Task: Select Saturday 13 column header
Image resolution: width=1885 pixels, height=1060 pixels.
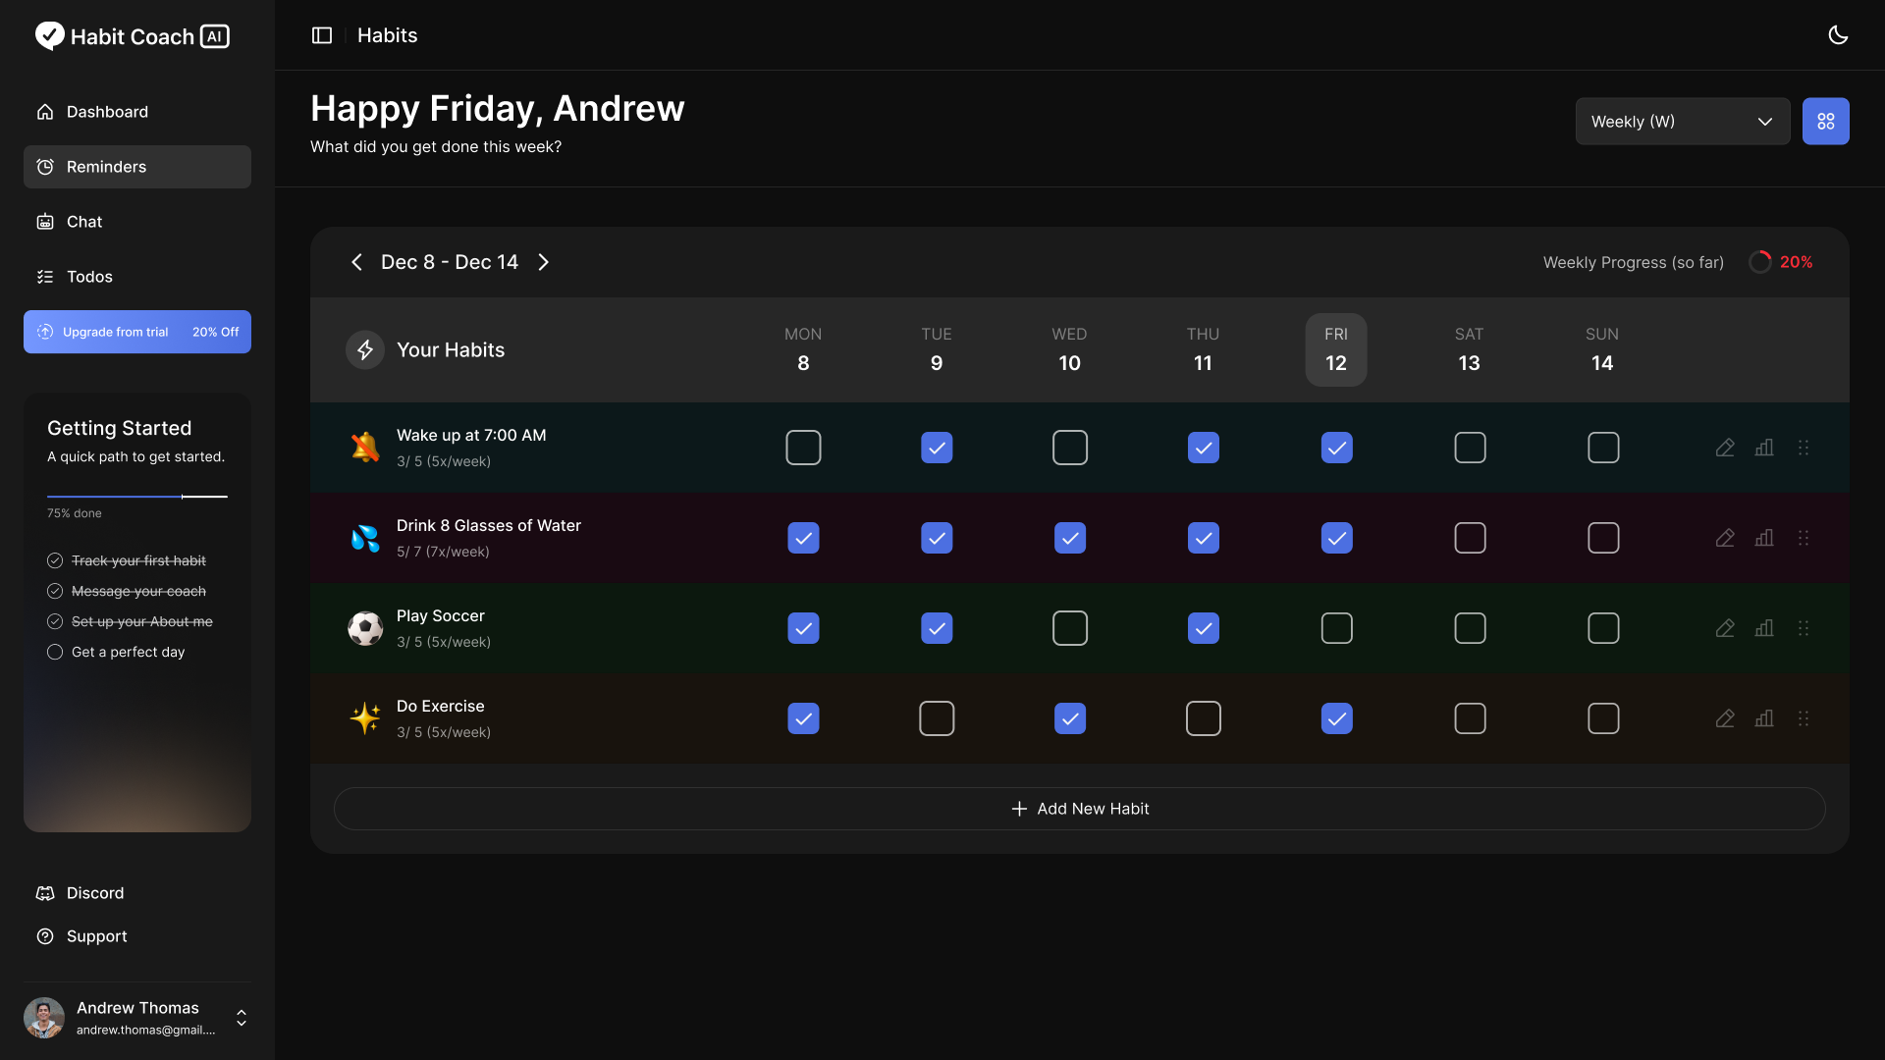Action: coord(1469,349)
